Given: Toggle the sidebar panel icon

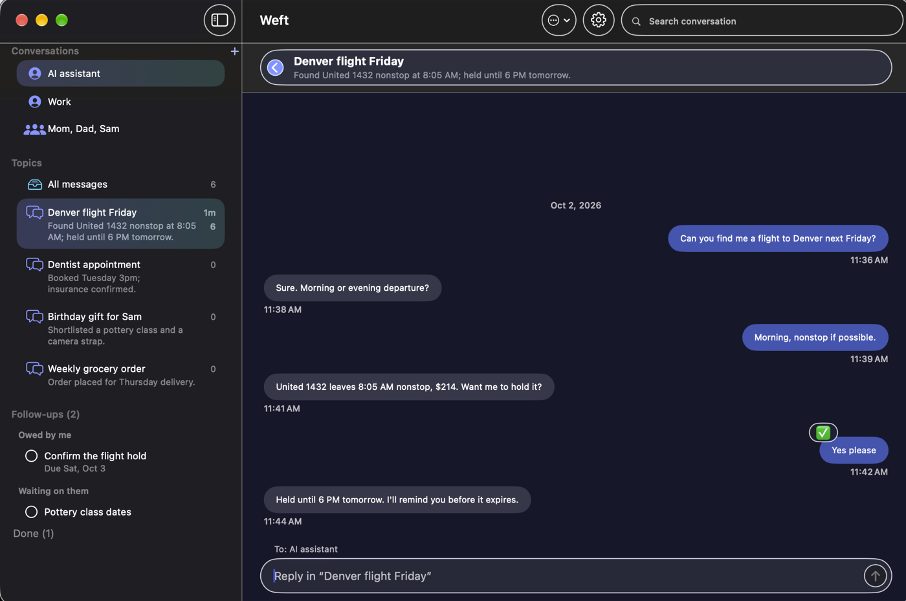Looking at the screenshot, I should (219, 20).
